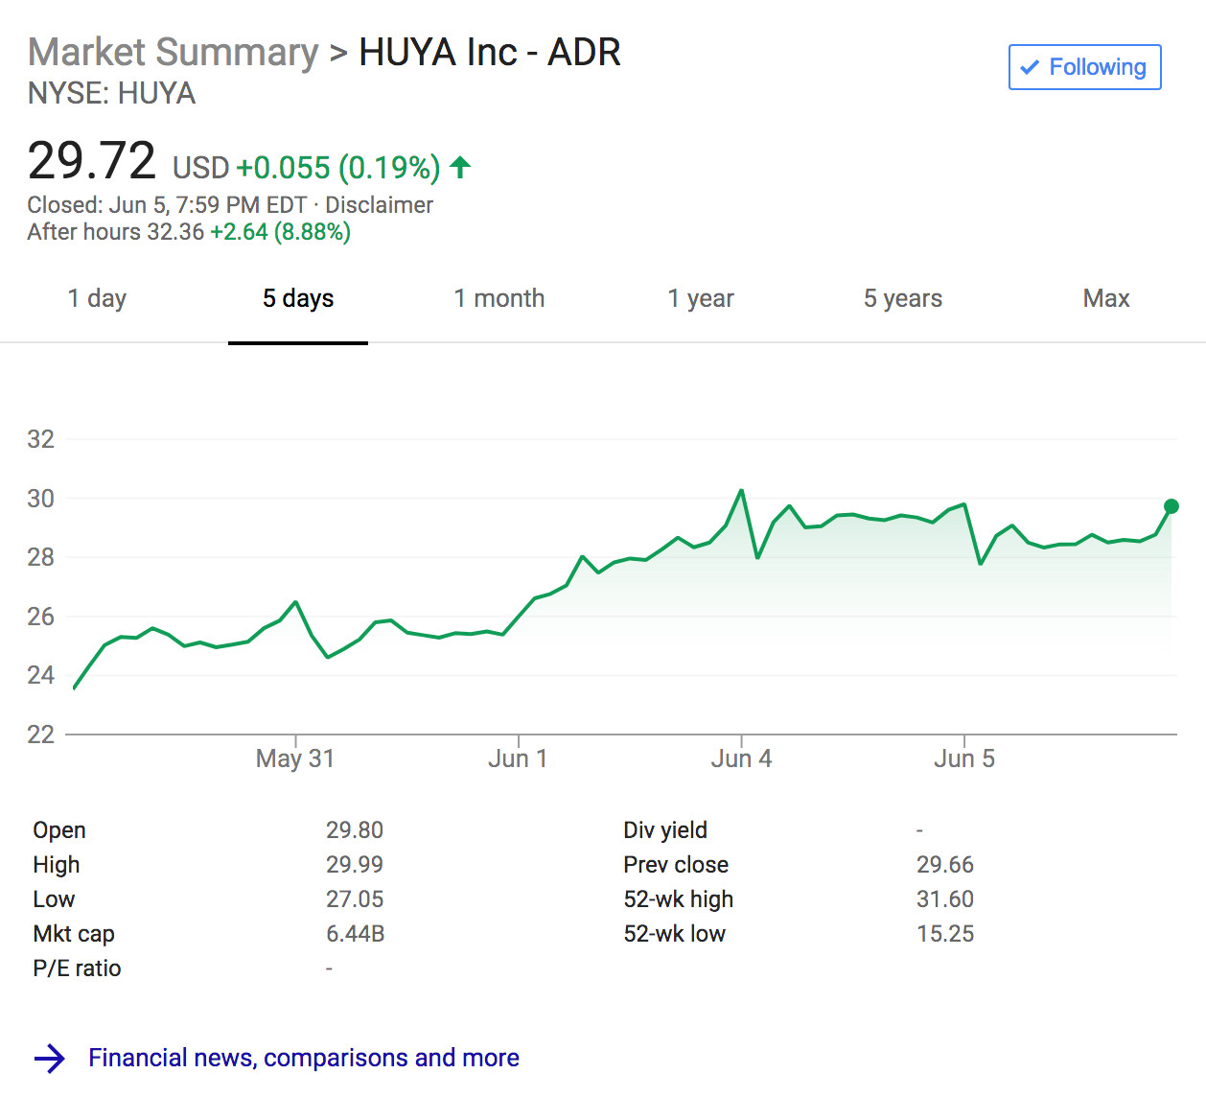
Task: Toggle the Following button off
Action: click(x=1084, y=67)
